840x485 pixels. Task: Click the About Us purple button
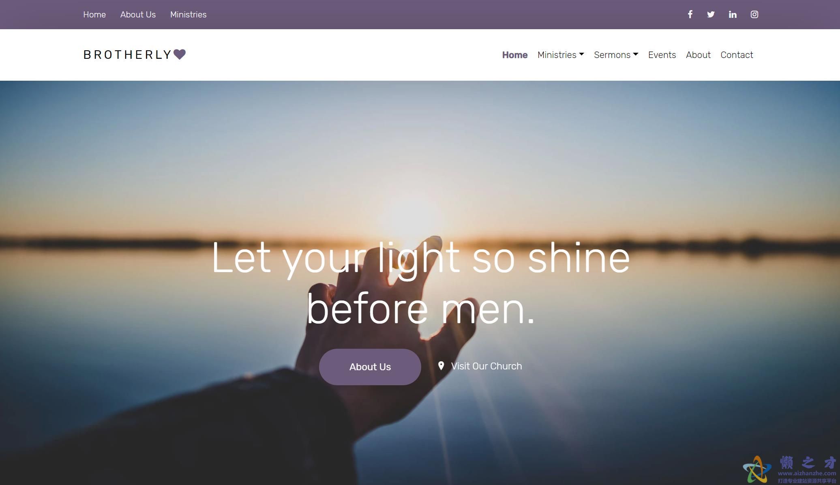click(370, 367)
